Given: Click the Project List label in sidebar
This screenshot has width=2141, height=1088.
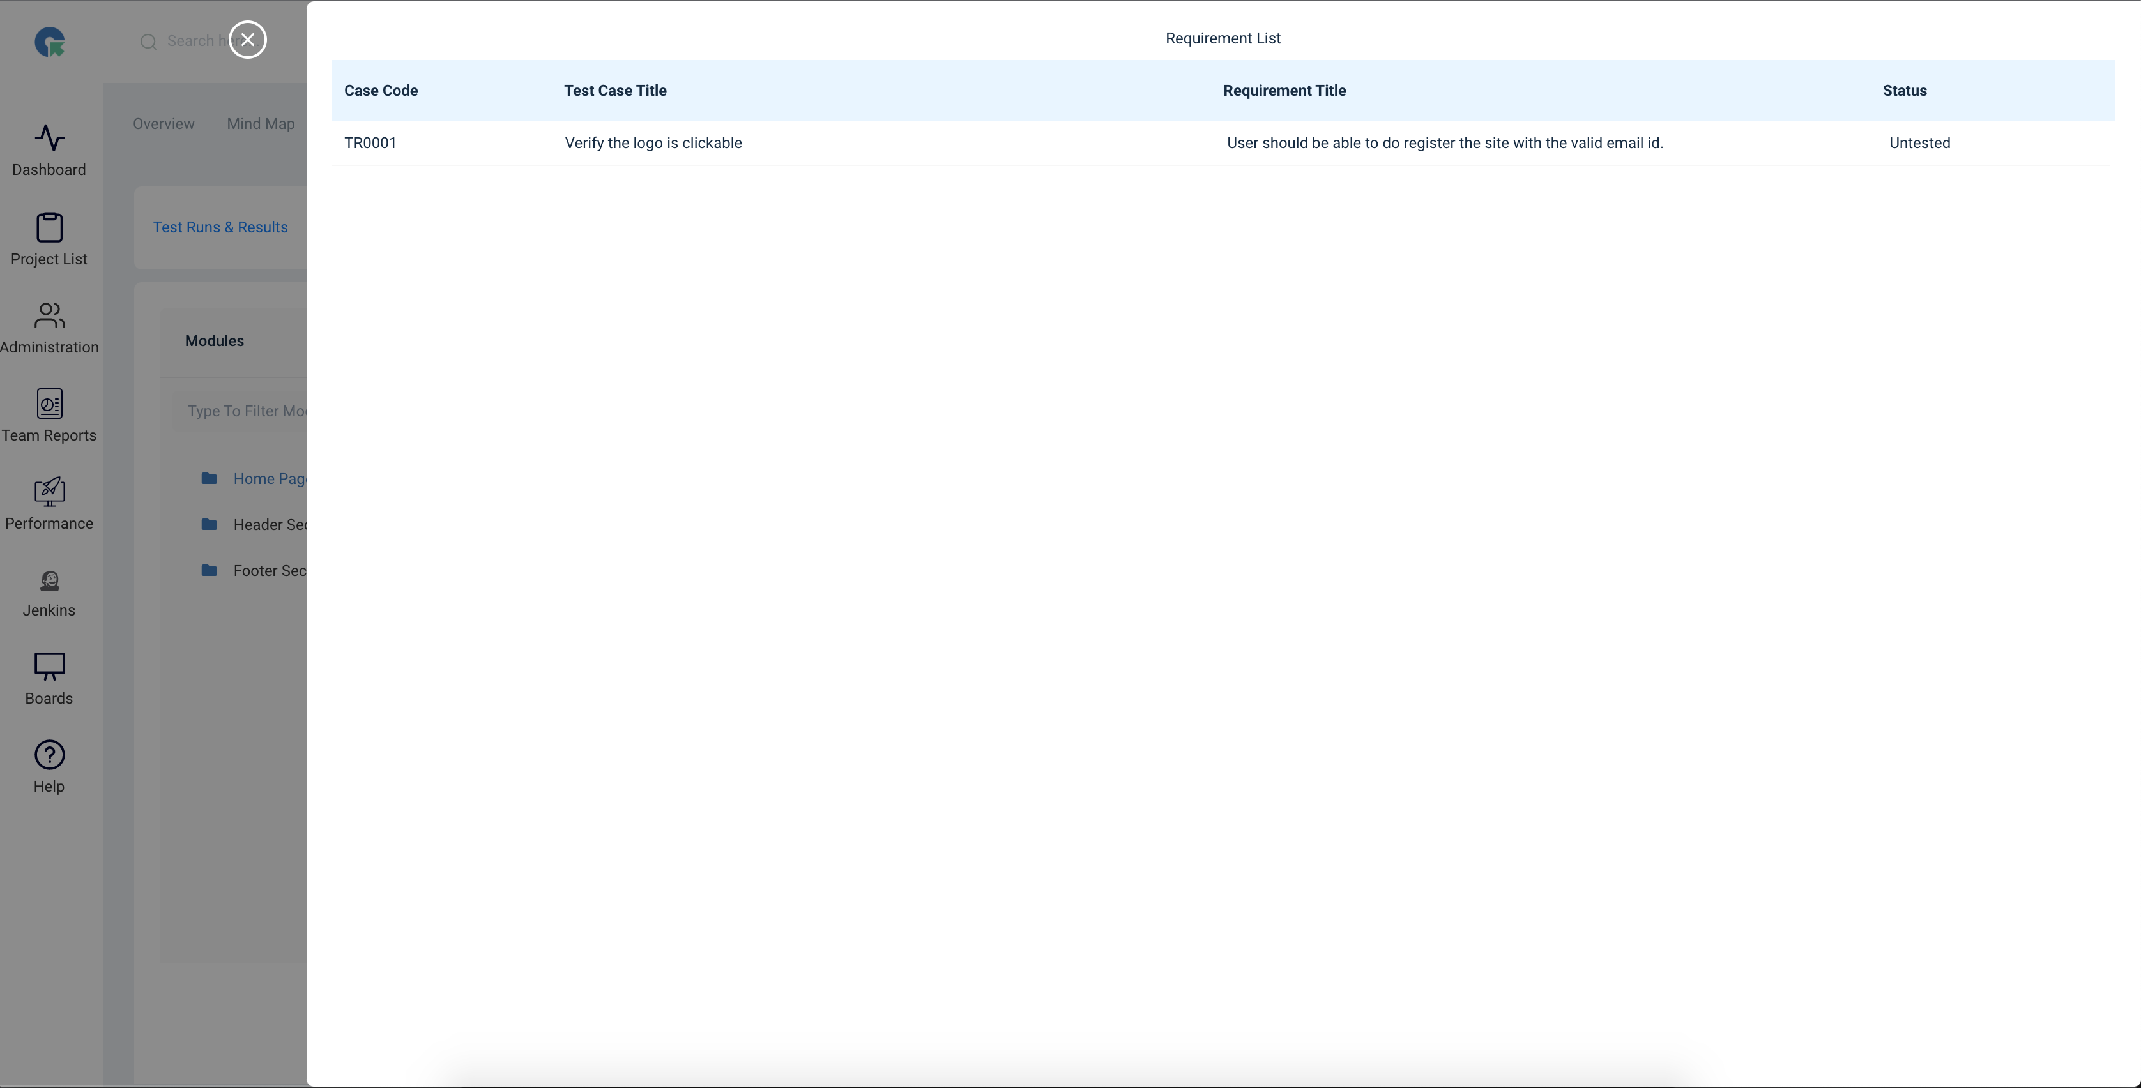Looking at the screenshot, I should (x=49, y=259).
